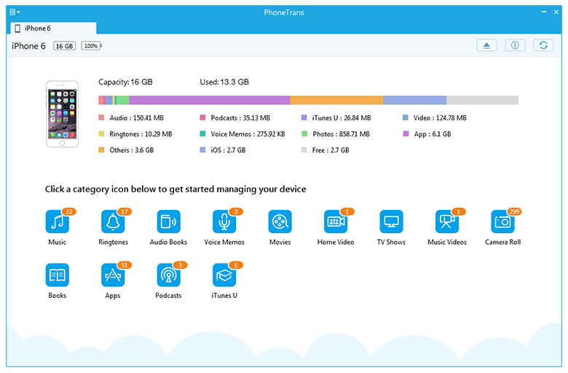Click 'Capacity: 16 GB' text
This screenshot has width=568, height=373.
[125, 82]
